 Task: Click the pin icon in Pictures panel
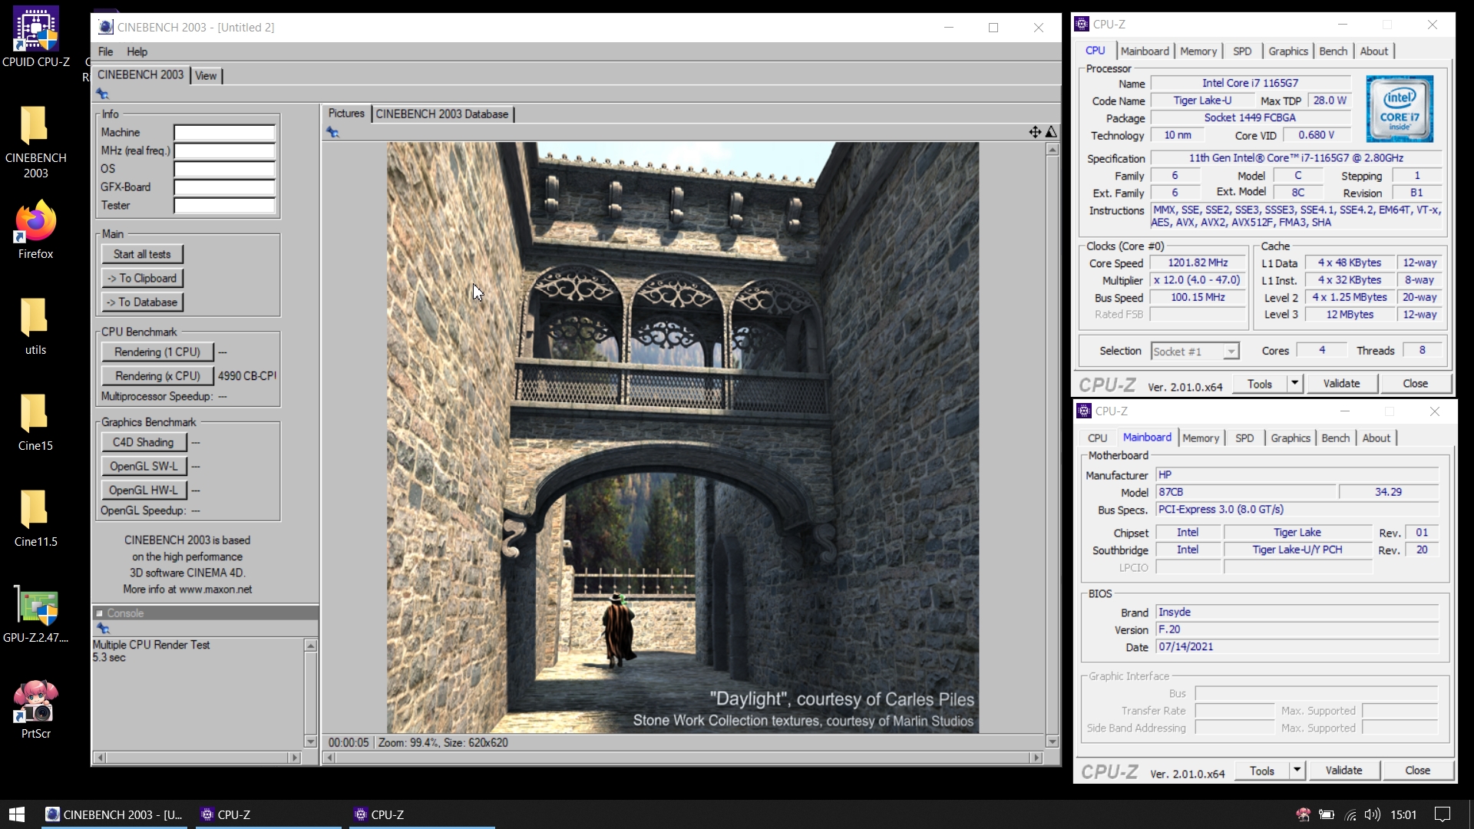click(x=332, y=132)
